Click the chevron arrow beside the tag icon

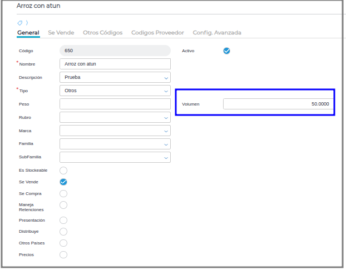[x=27, y=23]
